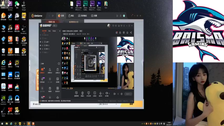Image resolution: width=224 pixels, height=126 pixels.
Task: Select webcam picture in stream preview
Action: point(125,76)
